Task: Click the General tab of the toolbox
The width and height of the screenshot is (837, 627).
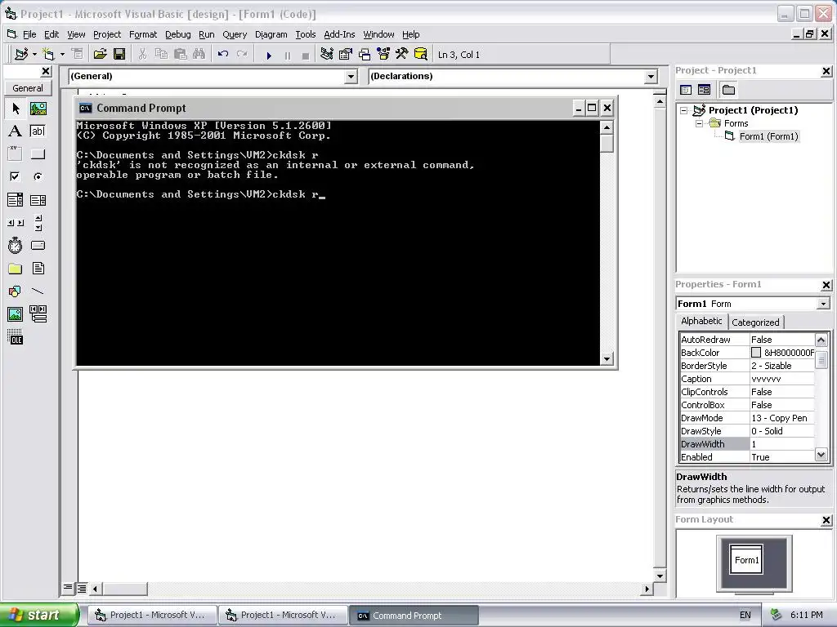Action: point(28,88)
